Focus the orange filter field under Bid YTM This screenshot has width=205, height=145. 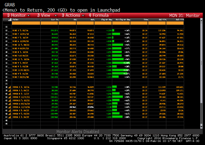pos(157,23)
